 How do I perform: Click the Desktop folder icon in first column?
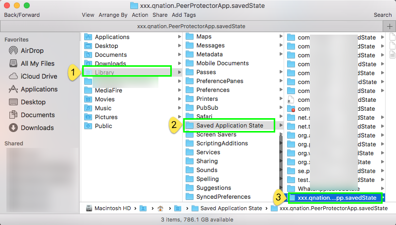pos(88,46)
